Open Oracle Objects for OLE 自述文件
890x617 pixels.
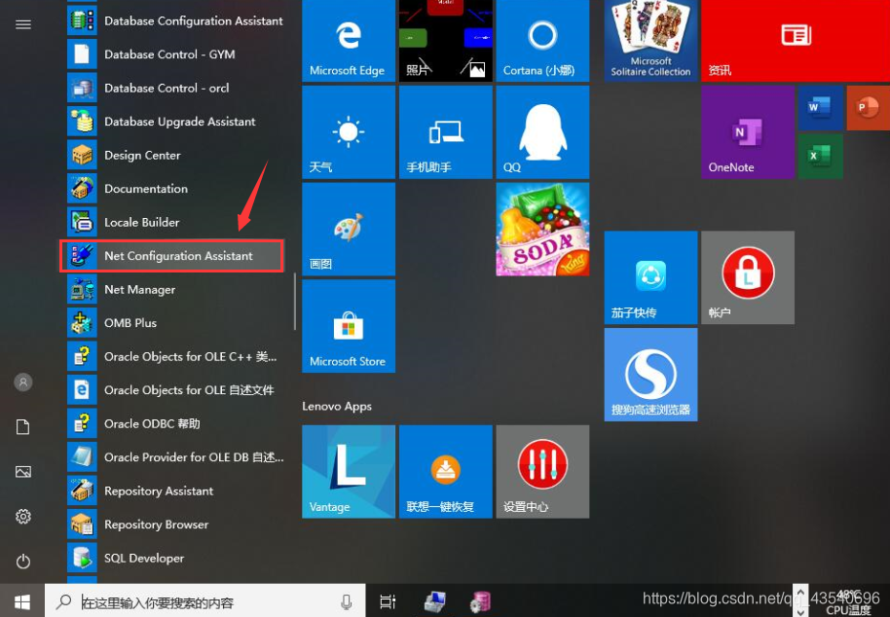point(176,389)
